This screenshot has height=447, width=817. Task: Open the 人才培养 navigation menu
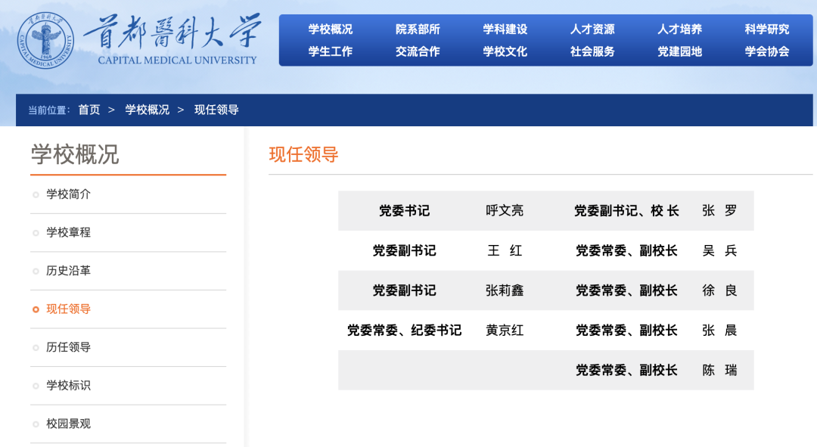(679, 29)
